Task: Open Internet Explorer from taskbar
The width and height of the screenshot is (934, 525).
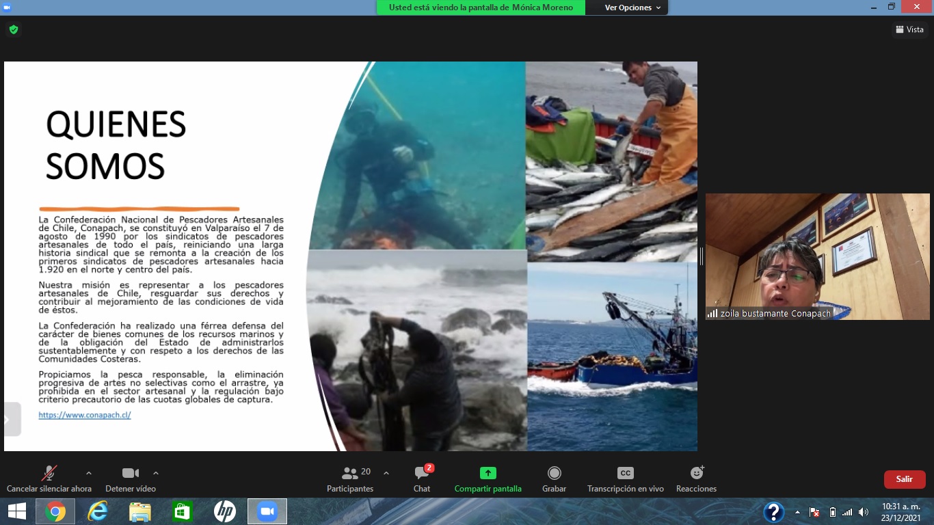Action: pyautogui.click(x=98, y=511)
